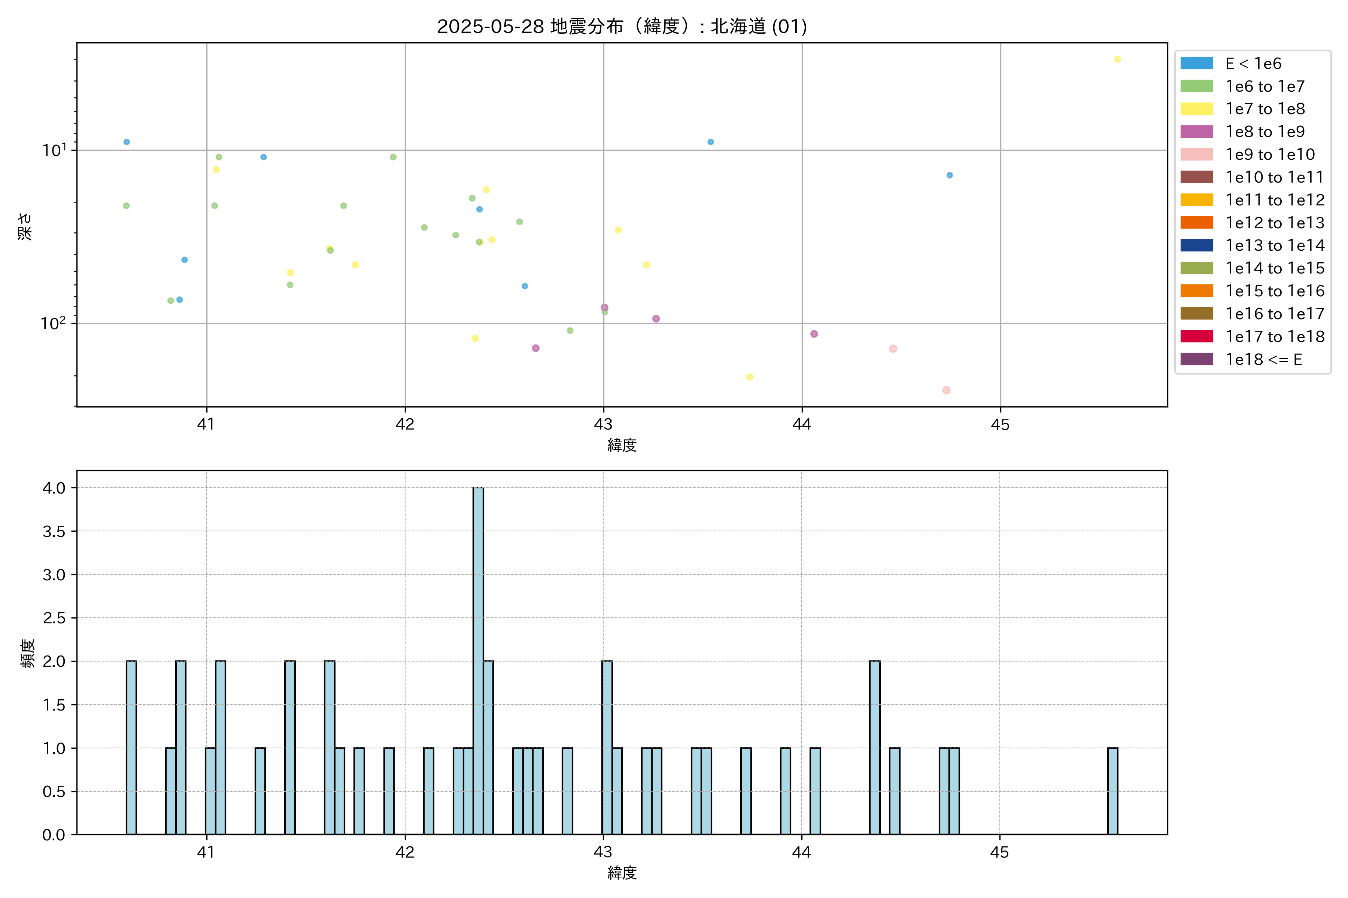The height and width of the screenshot is (898, 1348).
Task: Click the blue E < 1e6 legend swatch
Action: (x=1196, y=64)
